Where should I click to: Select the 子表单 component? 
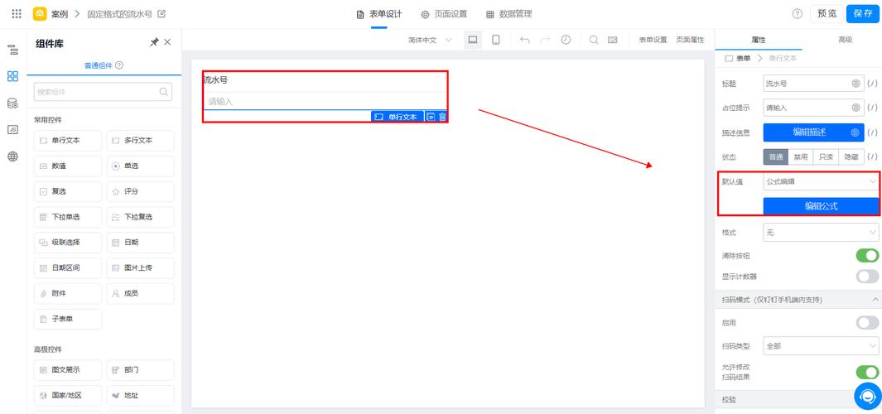[68, 319]
